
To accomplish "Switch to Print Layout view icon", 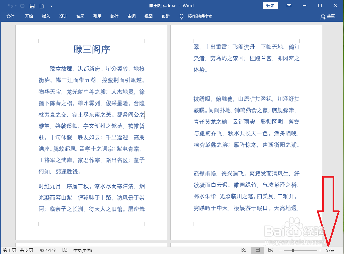I will point(257,250).
